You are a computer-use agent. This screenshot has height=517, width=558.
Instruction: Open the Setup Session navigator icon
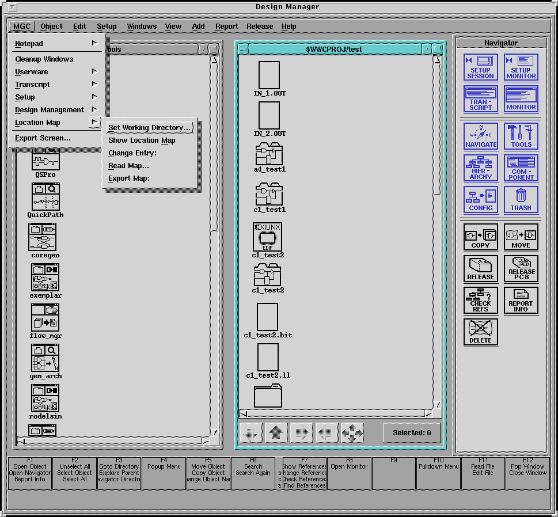coord(480,67)
